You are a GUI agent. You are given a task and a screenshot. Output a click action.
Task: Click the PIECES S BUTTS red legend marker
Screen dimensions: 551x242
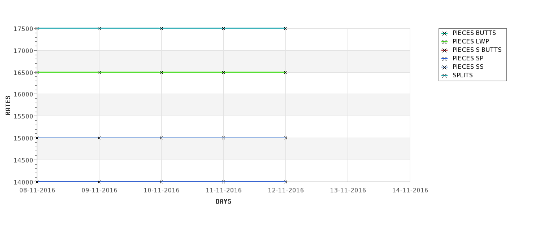pos(445,51)
